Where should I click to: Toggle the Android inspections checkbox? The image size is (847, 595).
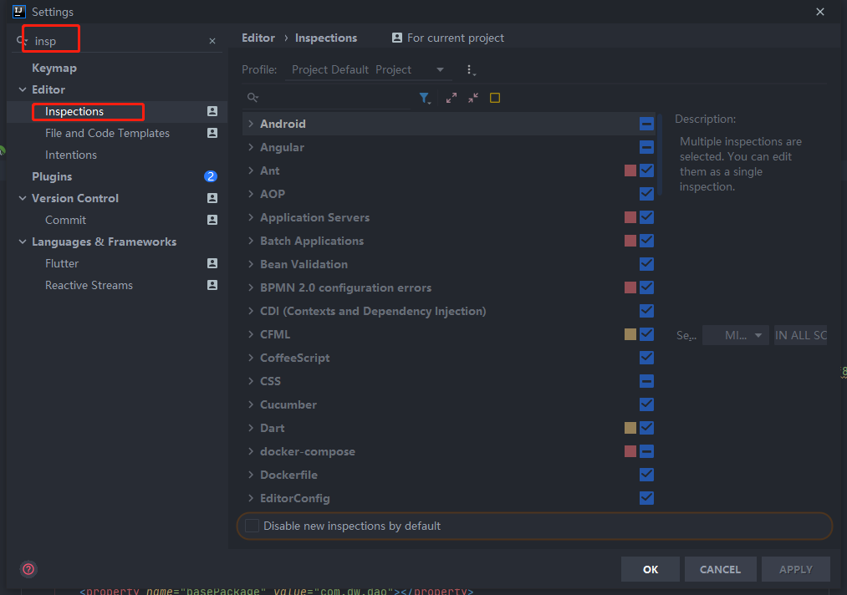[x=646, y=124]
